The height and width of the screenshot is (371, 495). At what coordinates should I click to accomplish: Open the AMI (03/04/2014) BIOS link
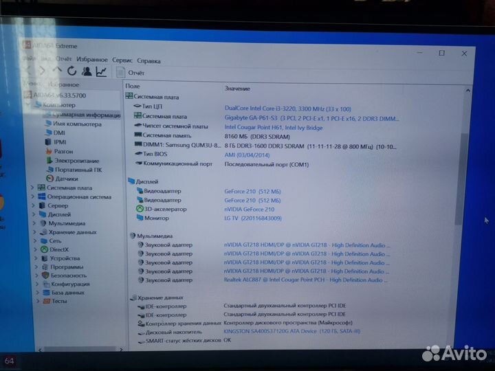[247, 155]
